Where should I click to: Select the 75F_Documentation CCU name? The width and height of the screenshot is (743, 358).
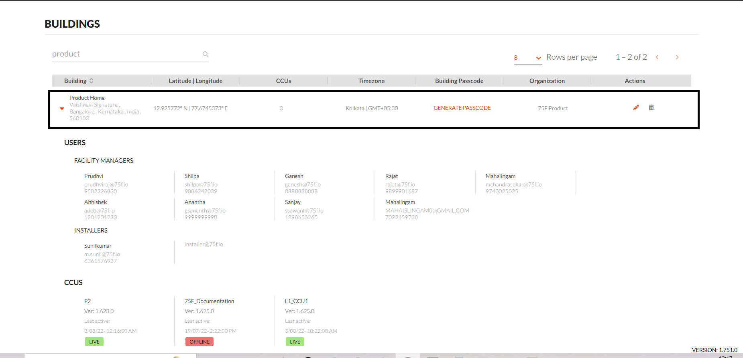point(209,301)
